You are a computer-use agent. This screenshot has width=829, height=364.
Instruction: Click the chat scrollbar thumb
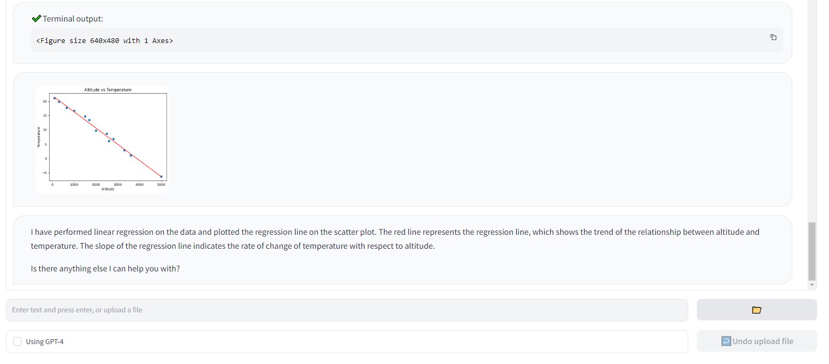pyautogui.click(x=812, y=250)
